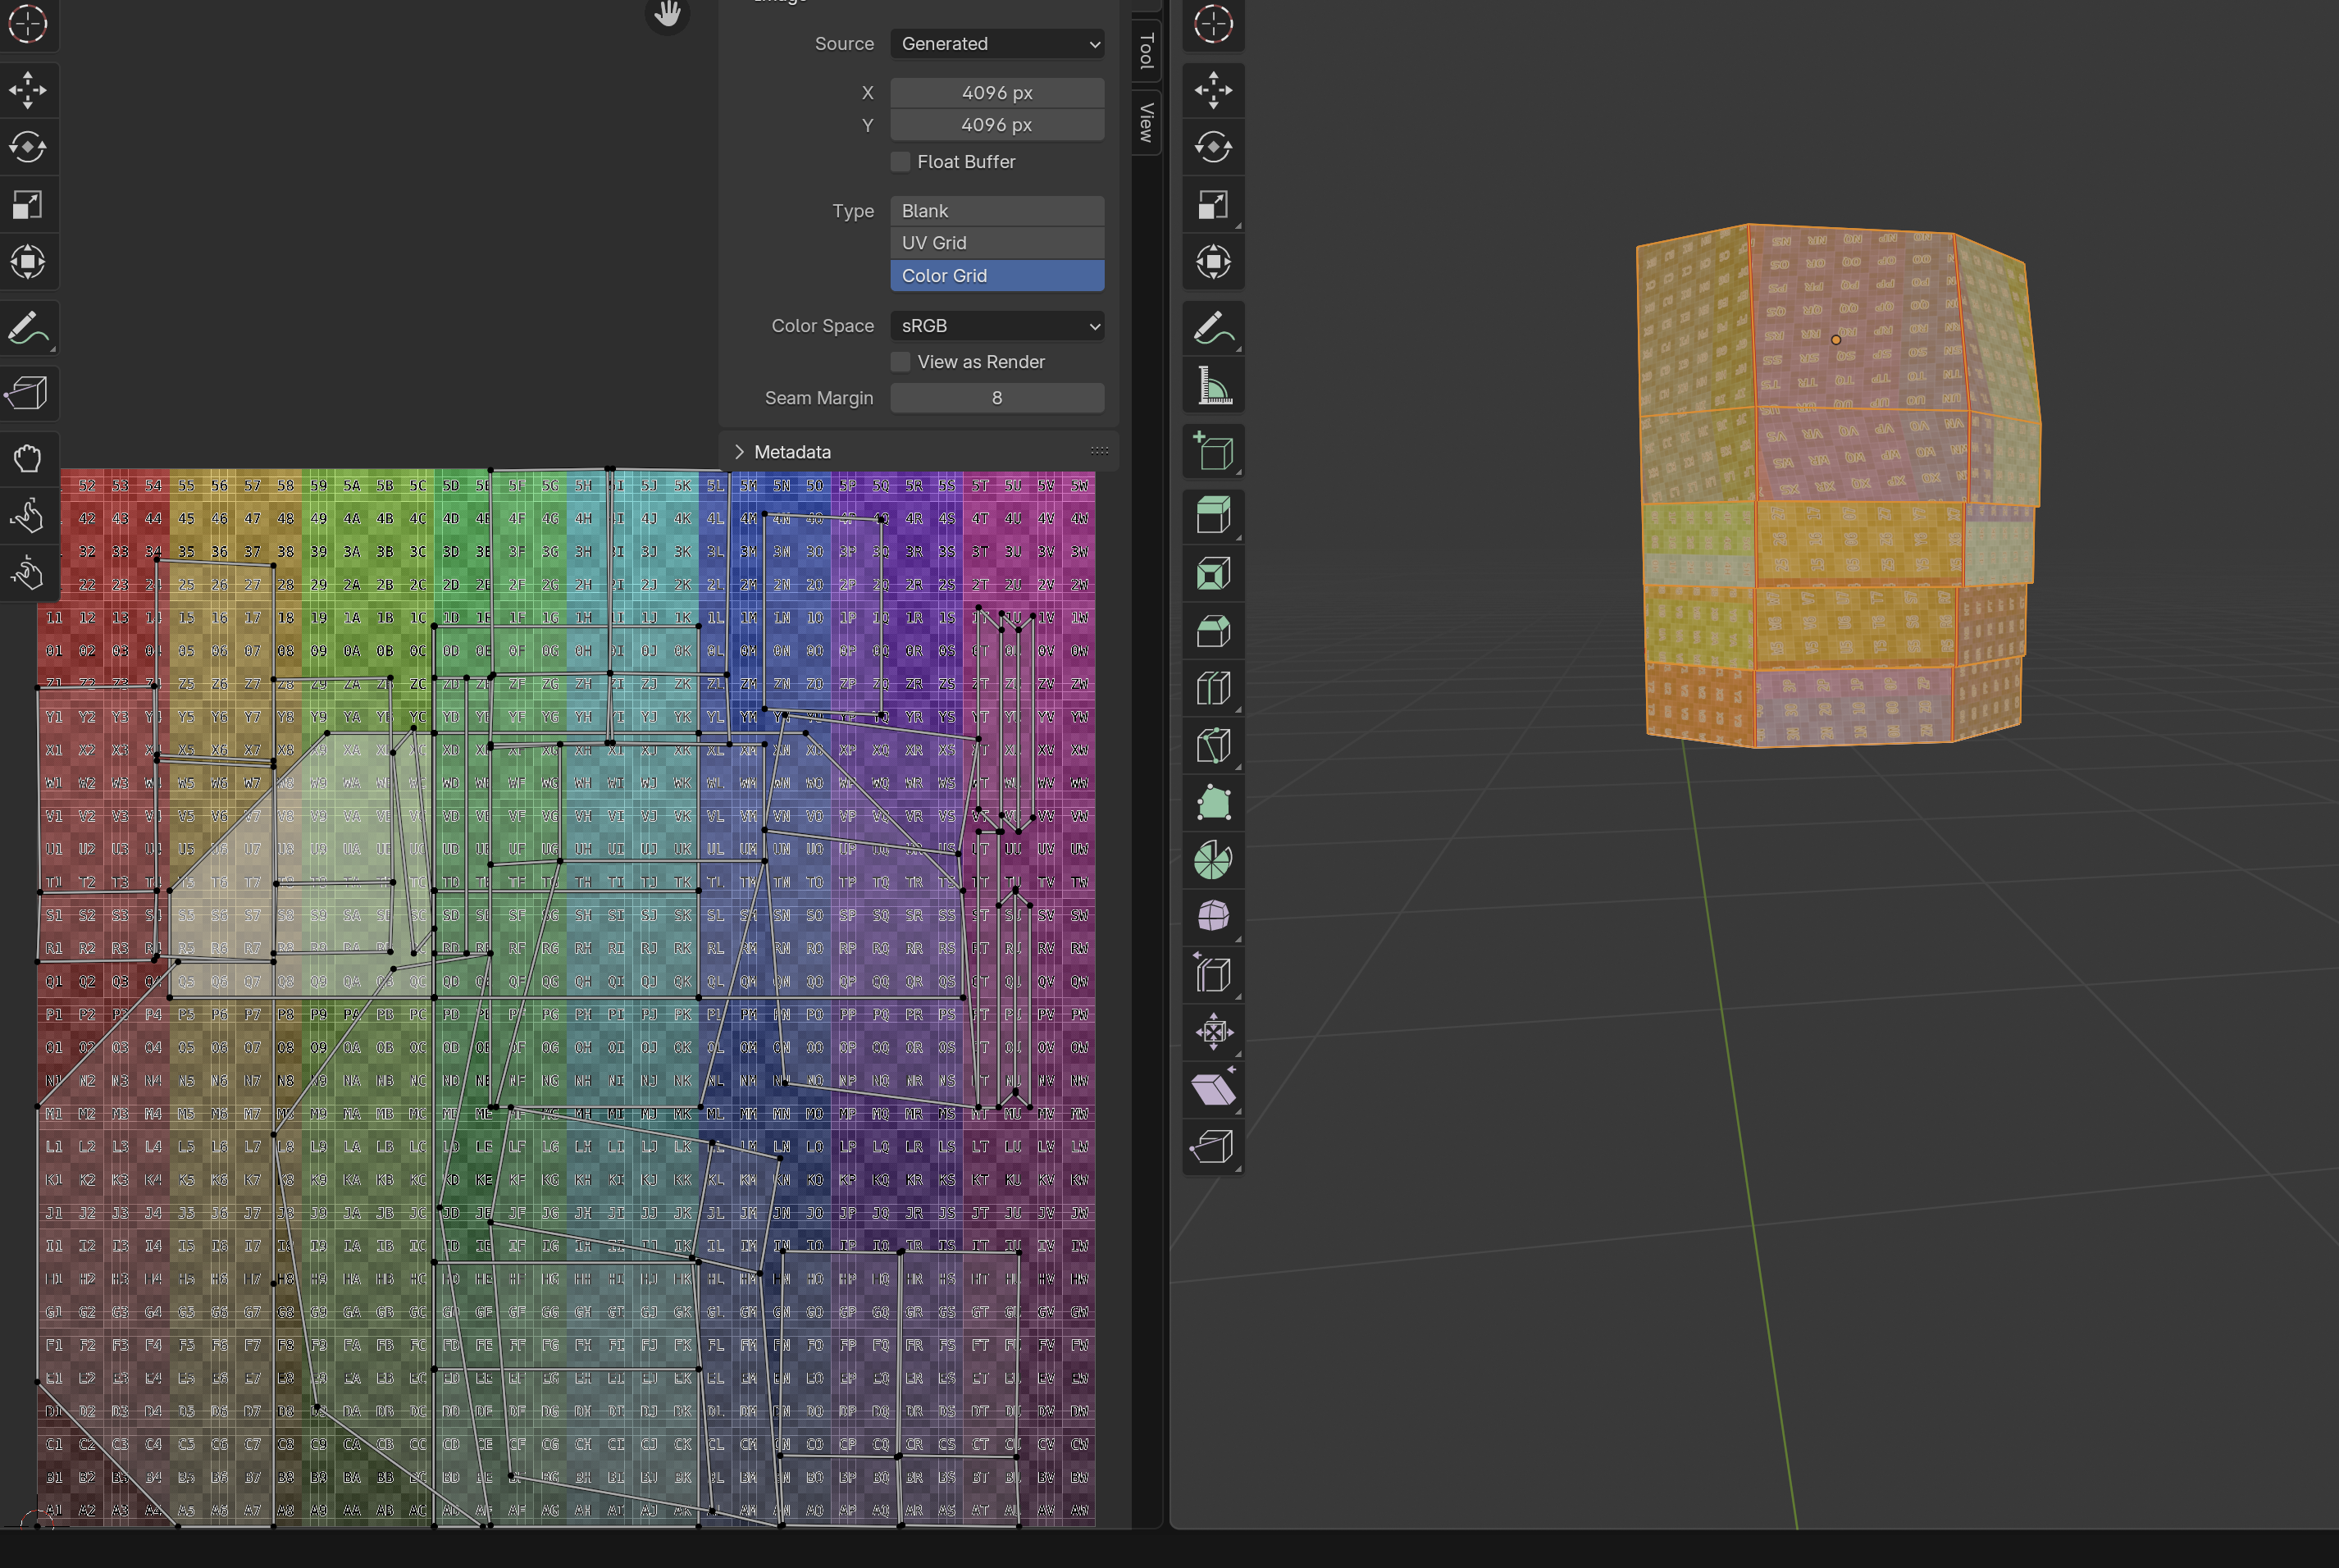Select the Scale tool in UV editor
The height and width of the screenshot is (1568, 2339).
point(27,205)
